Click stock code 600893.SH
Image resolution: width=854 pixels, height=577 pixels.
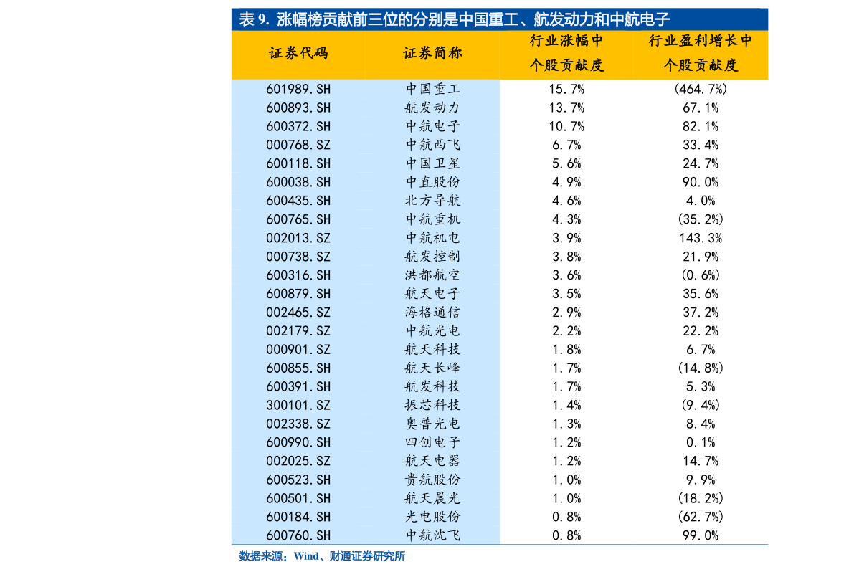coord(298,108)
